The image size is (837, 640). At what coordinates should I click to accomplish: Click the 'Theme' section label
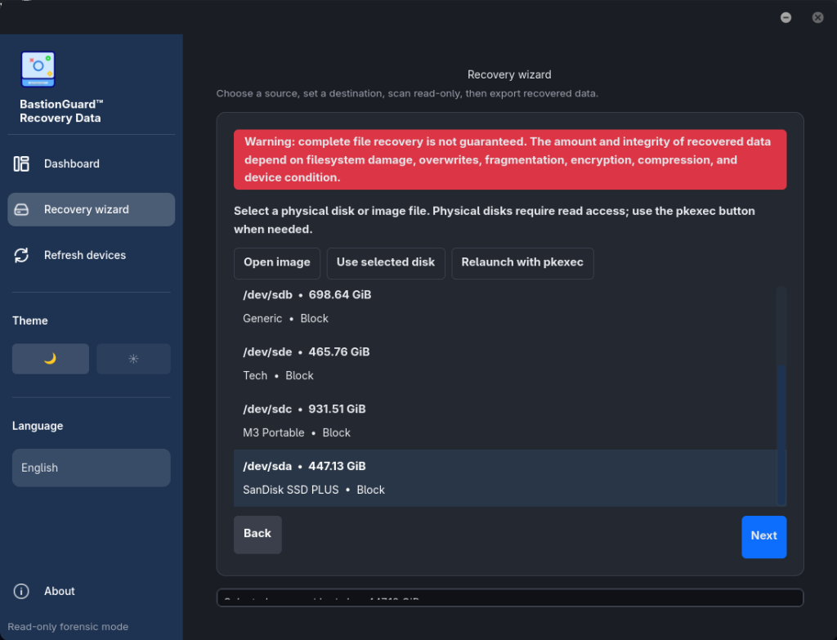point(30,320)
